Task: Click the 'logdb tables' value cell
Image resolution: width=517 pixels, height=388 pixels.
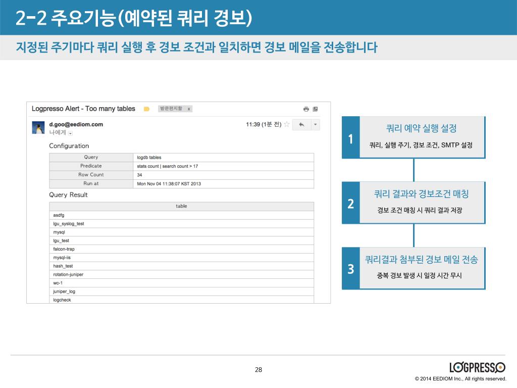Action: 224,158
